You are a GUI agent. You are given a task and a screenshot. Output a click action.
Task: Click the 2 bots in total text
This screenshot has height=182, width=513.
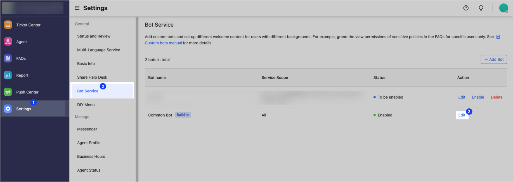pos(157,60)
